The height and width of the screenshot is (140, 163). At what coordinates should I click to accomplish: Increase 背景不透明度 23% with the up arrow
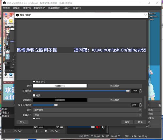(x=141, y=104)
